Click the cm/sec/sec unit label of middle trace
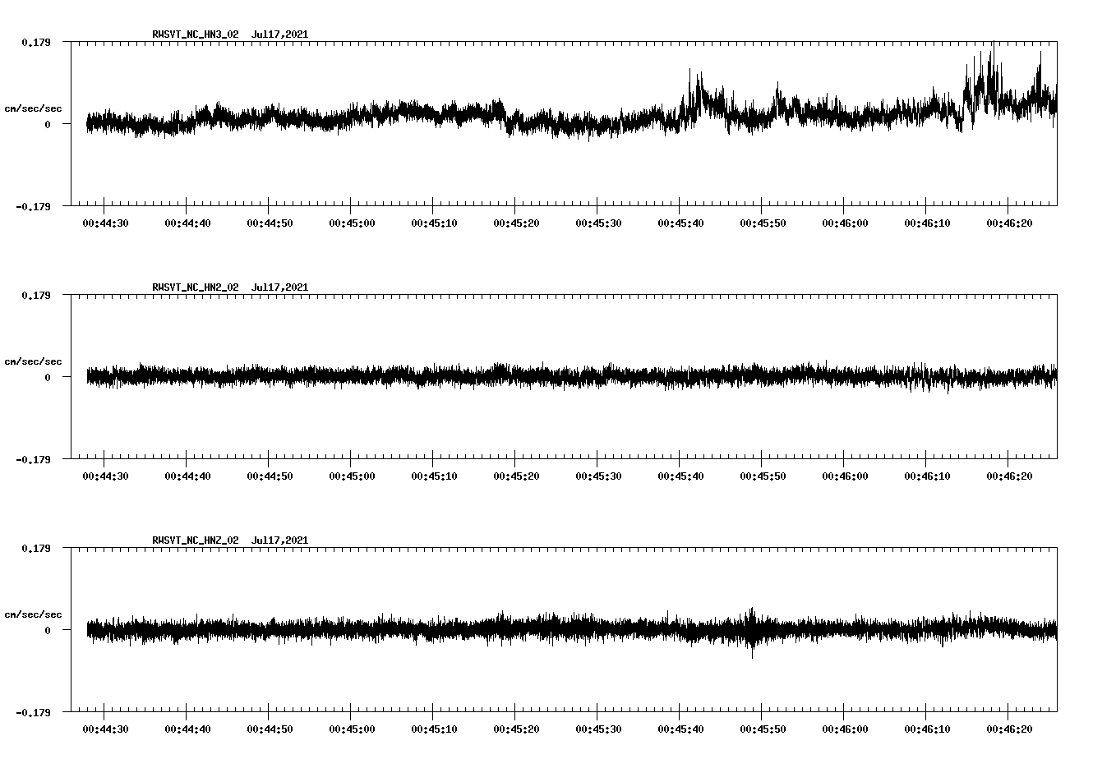The width and height of the screenshot is (1116, 759). point(34,361)
